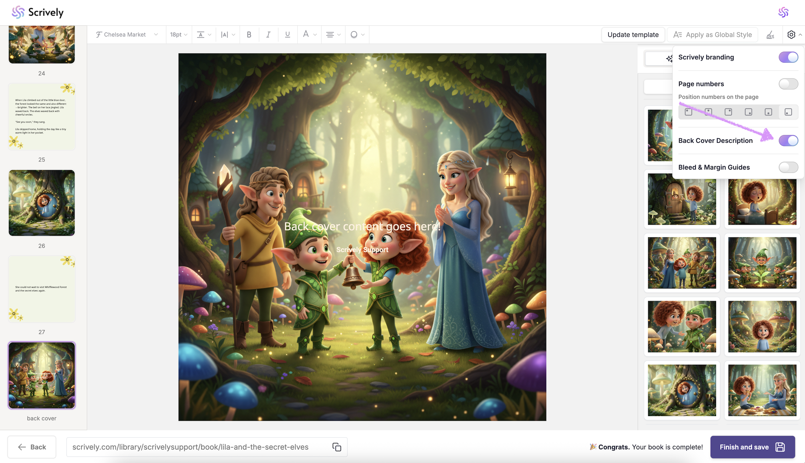Click the Update template button
Screen dimensions: 805x463
click(x=632, y=35)
